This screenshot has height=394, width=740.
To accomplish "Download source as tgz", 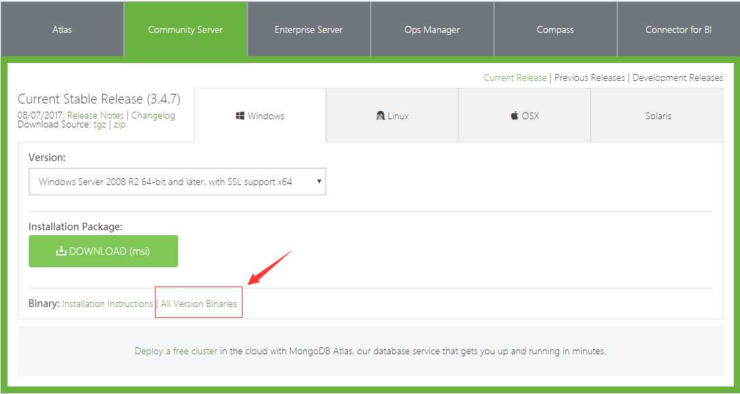I will (x=99, y=125).
